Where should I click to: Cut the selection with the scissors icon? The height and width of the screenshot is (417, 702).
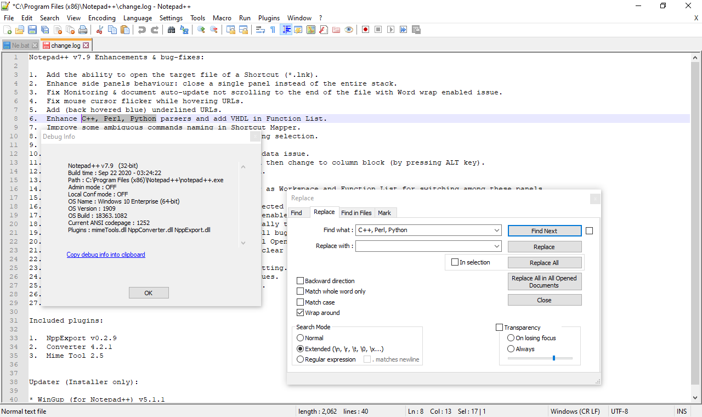99,30
